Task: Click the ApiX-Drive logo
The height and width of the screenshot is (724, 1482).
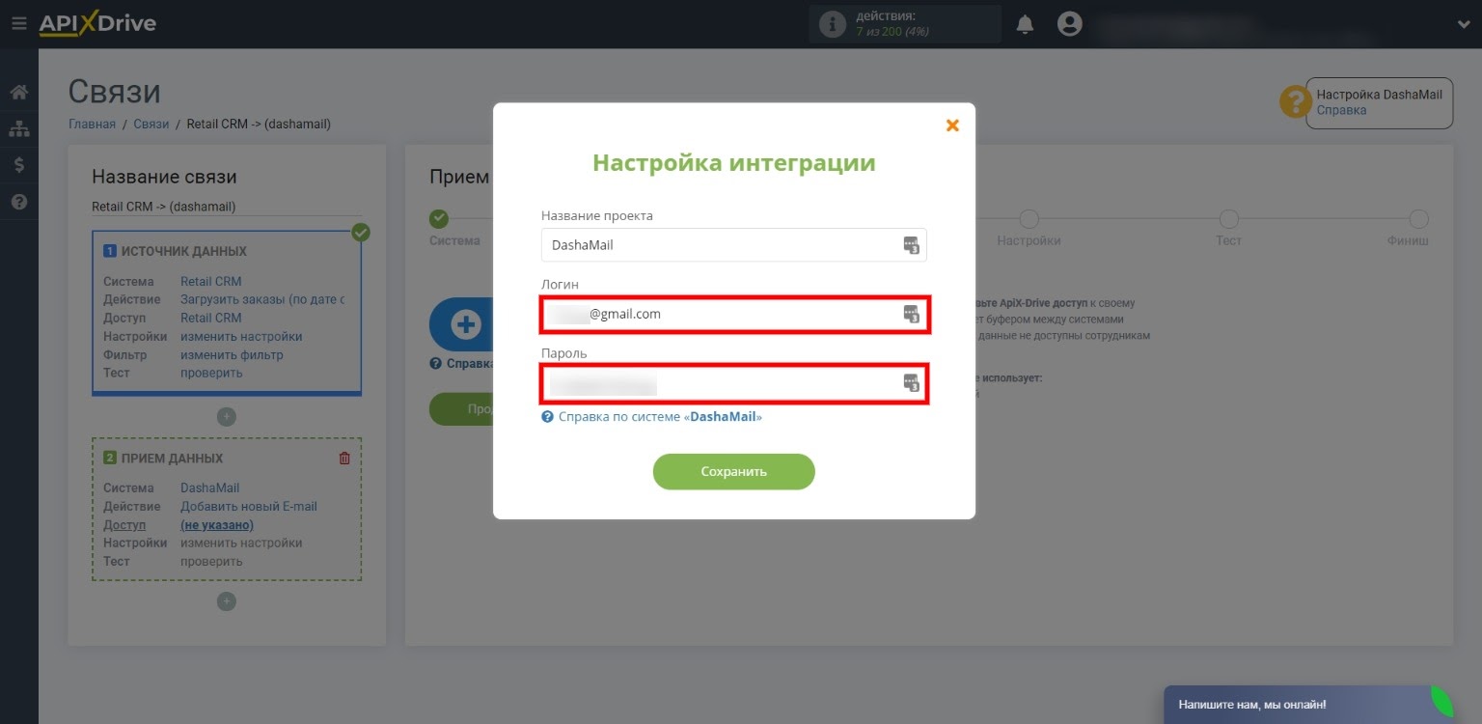Action: click(97, 23)
